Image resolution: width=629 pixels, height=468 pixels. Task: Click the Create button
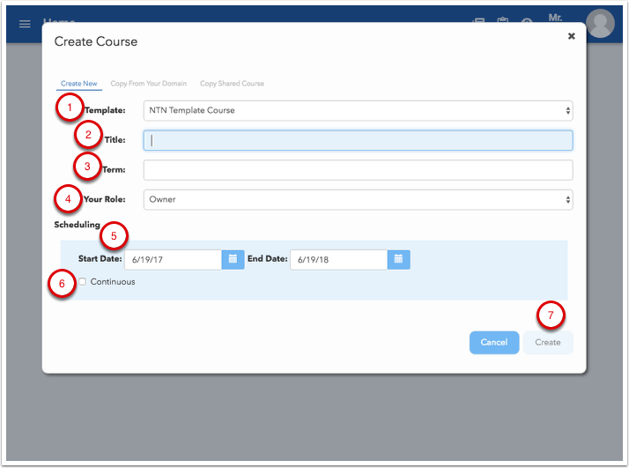click(548, 342)
